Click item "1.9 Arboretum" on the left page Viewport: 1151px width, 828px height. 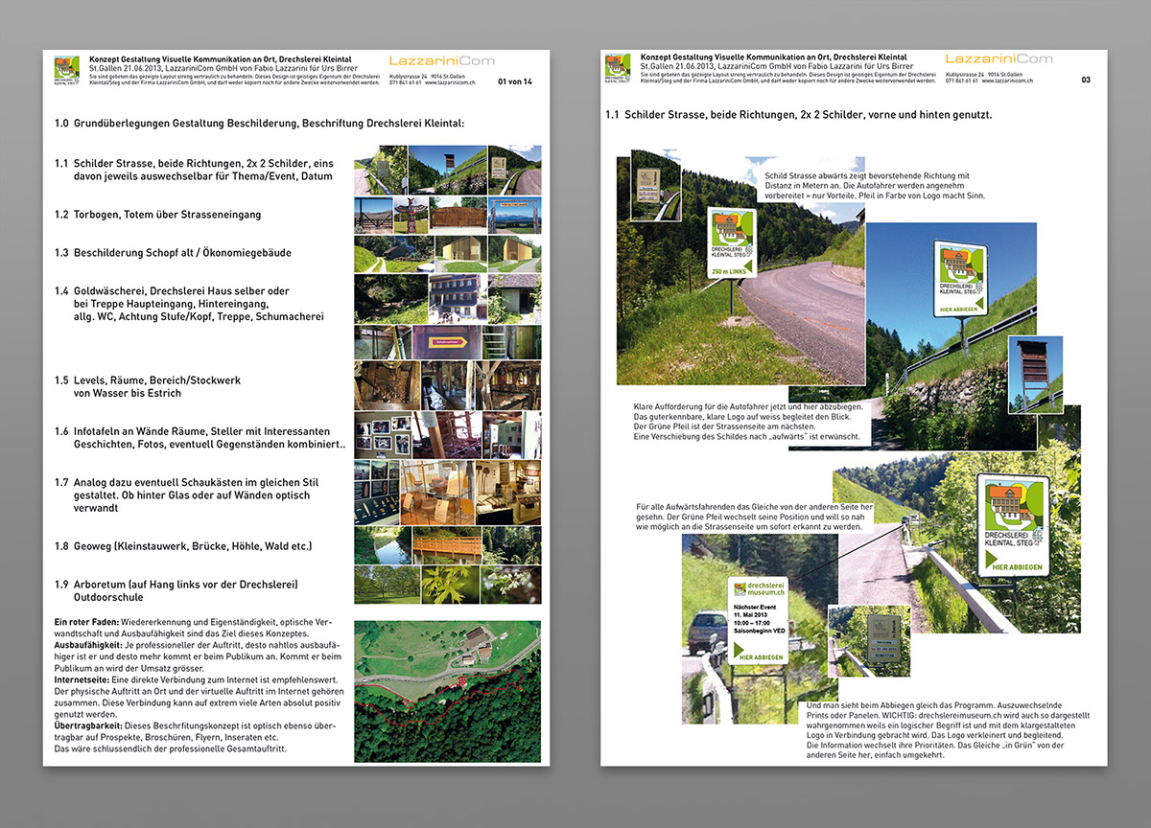point(176,585)
